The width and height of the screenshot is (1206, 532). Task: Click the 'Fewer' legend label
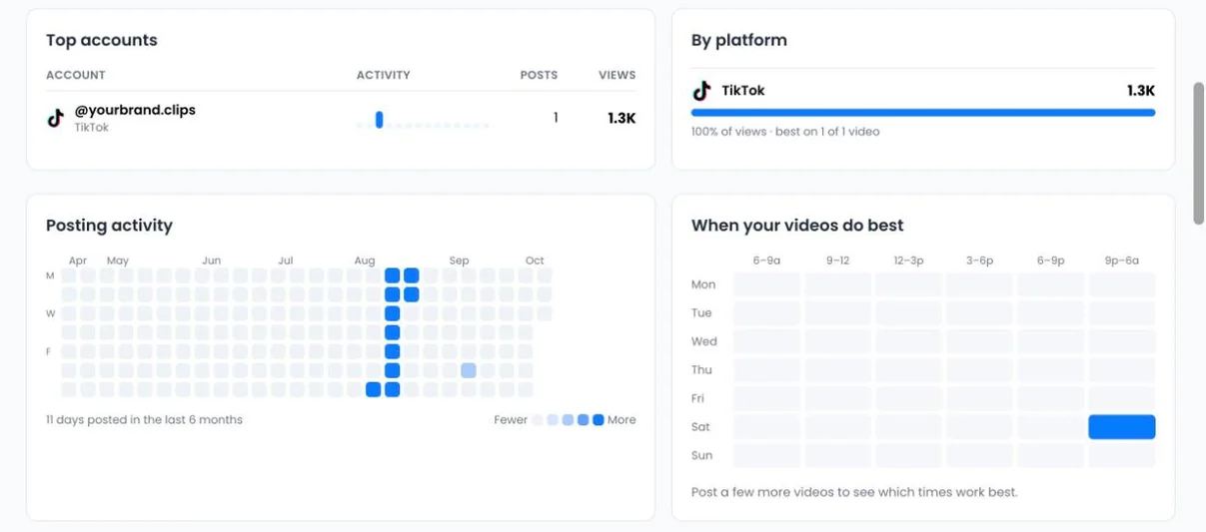click(x=511, y=420)
